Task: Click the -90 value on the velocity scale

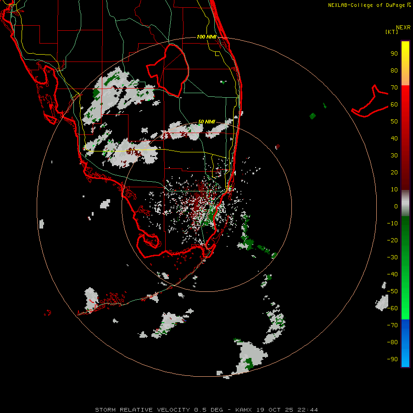Action: [392, 359]
